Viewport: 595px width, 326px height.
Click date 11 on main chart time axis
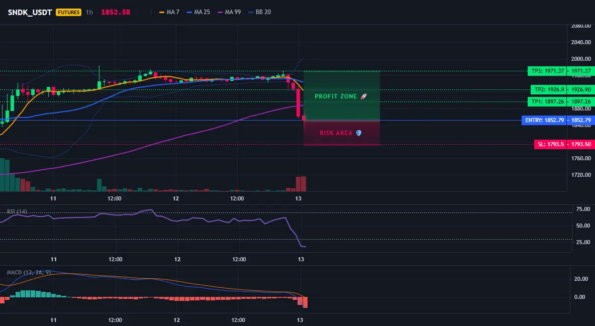[x=53, y=198]
